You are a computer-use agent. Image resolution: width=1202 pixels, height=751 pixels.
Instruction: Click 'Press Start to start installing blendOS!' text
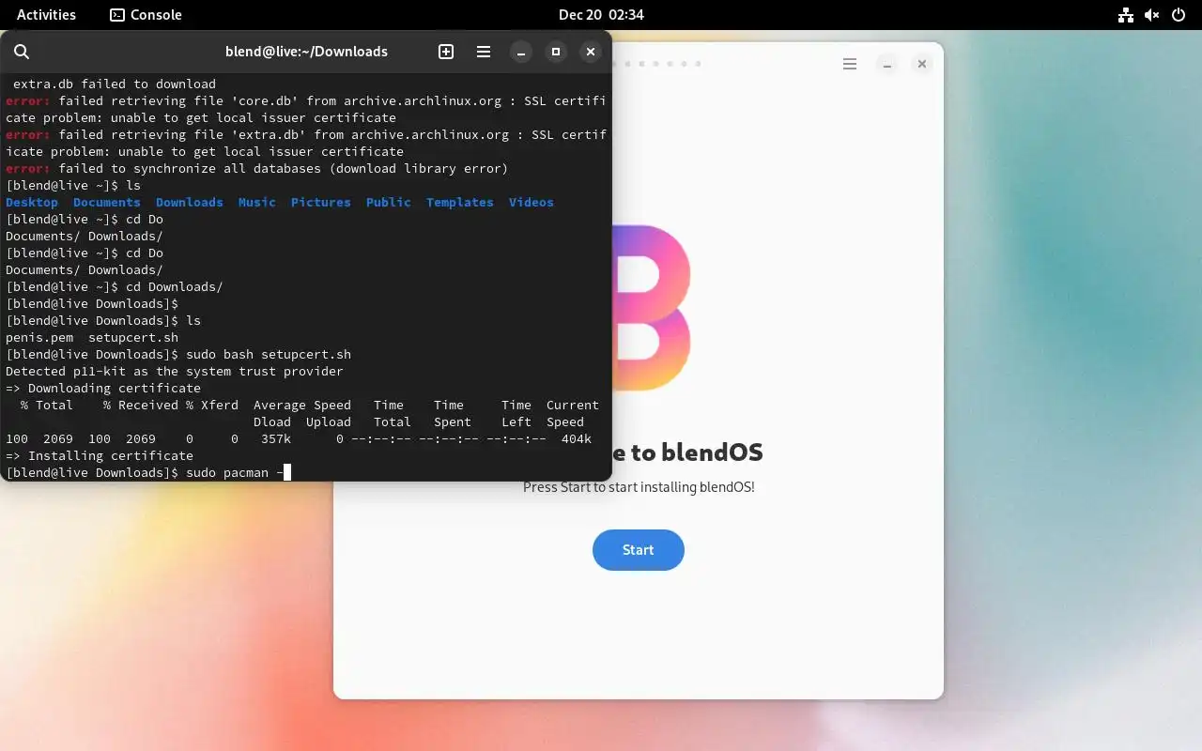pyautogui.click(x=639, y=487)
